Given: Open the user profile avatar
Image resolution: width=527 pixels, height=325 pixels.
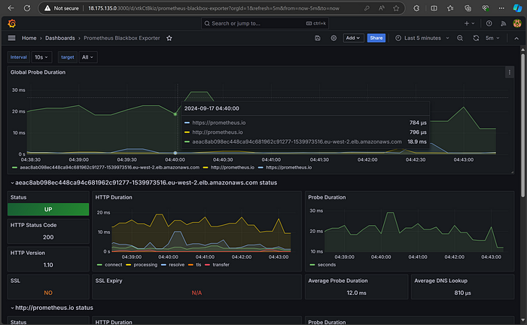Looking at the screenshot, I should [517, 23].
